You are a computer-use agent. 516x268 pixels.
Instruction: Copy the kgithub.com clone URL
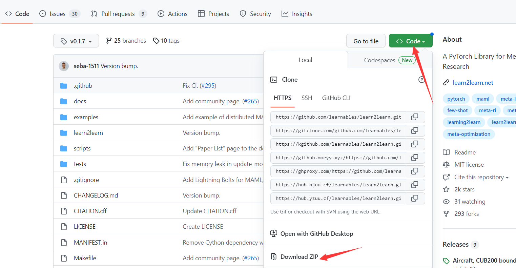point(414,144)
